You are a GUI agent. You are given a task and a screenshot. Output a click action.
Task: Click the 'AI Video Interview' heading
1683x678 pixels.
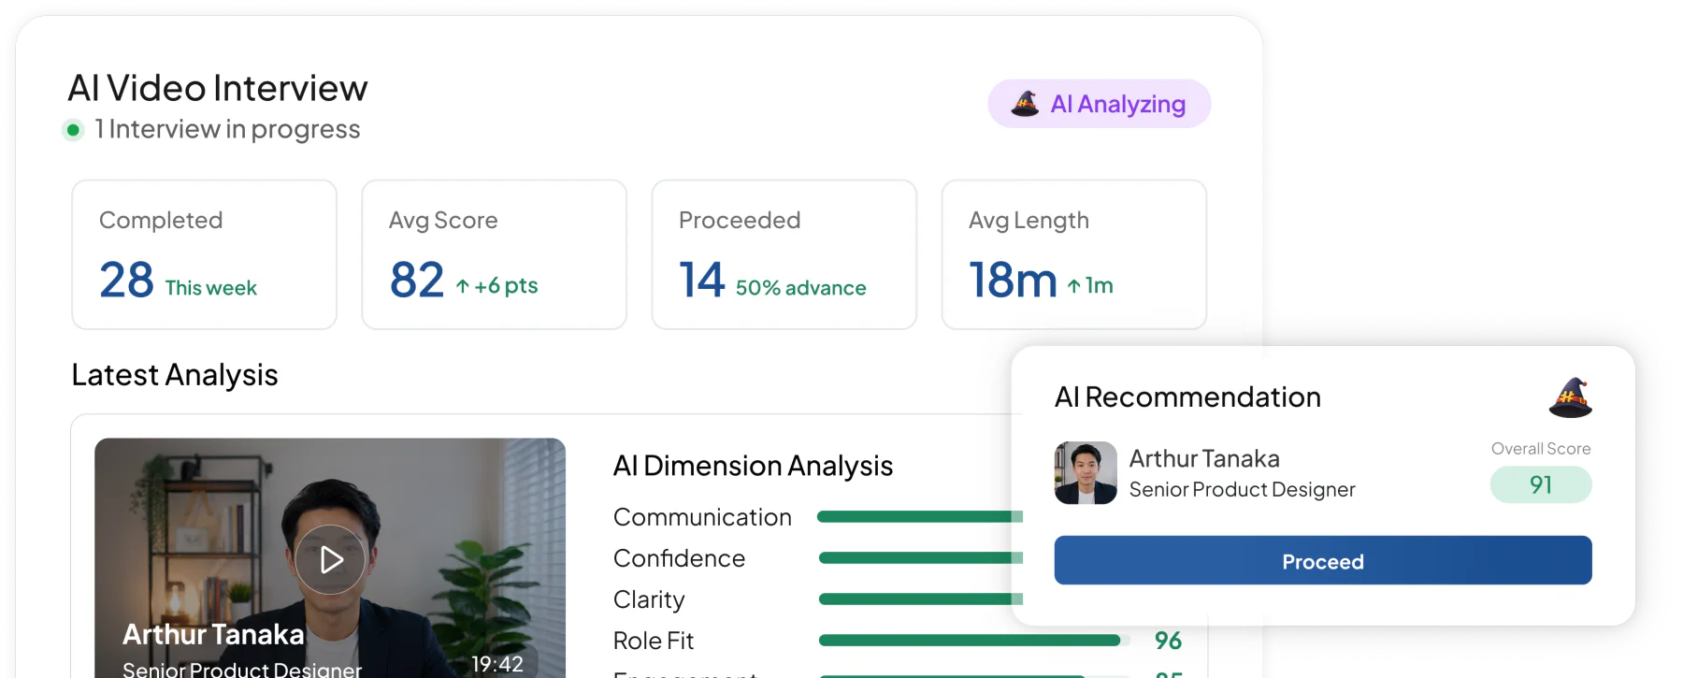pos(218,88)
